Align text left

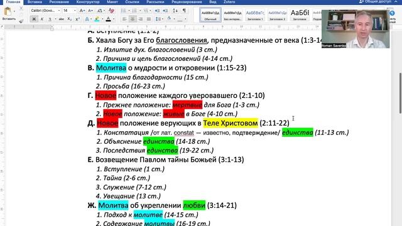[x=124, y=19]
